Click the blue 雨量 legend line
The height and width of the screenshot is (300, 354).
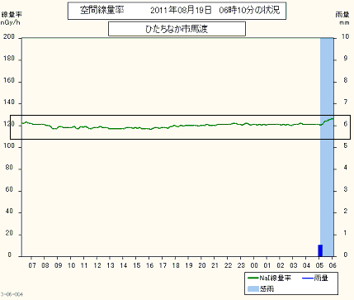pos(308,279)
